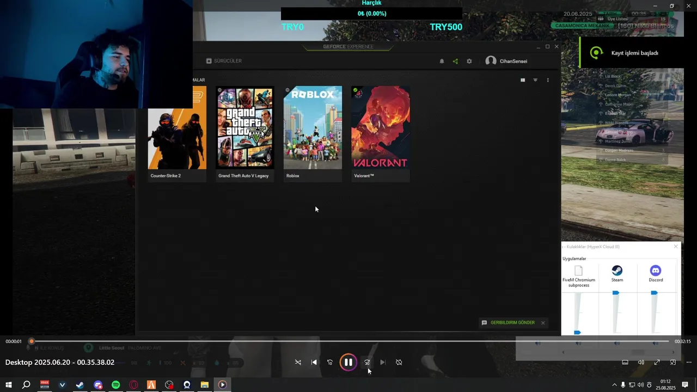The height and width of the screenshot is (392, 697).
Task: Open subtitles and captions menu in player
Action: click(625, 362)
